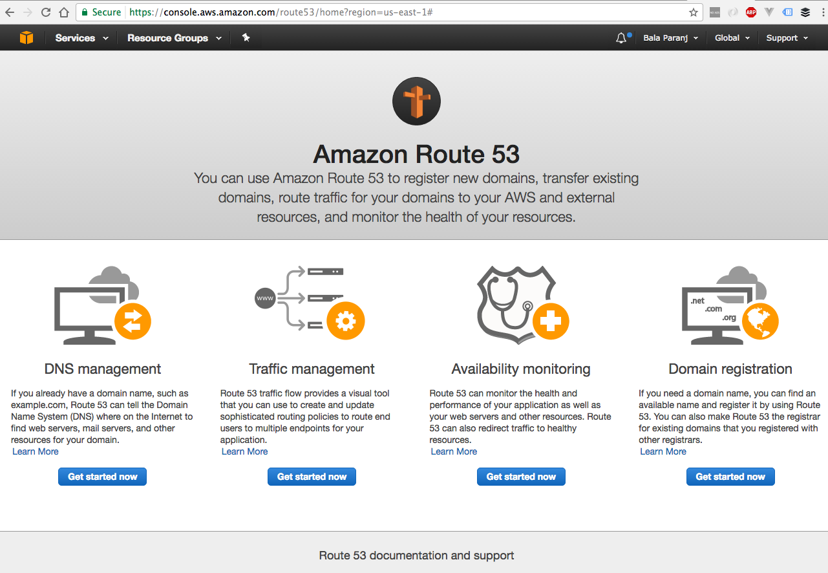This screenshot has height=573, width=828.
Task: Click Get started now for Availability monitoring
Action: pos(521,477)
